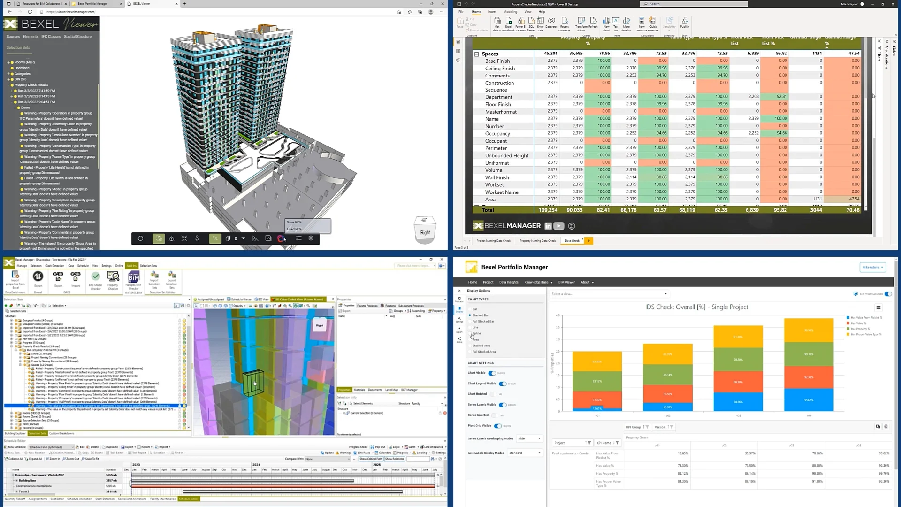Enable the Chart Rotated switch

pyautogui.click(x=493, y=394)
